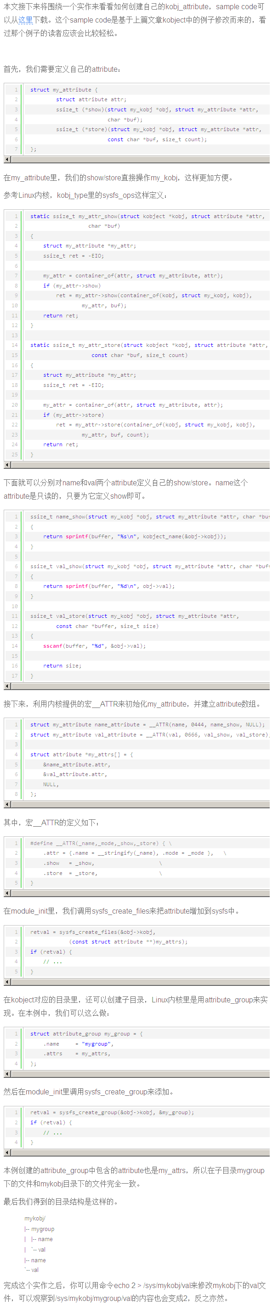Screen dimensions: 272x1306
Task: Click left scroll arrow under sysfs_create_files code block
Action: 6,982
